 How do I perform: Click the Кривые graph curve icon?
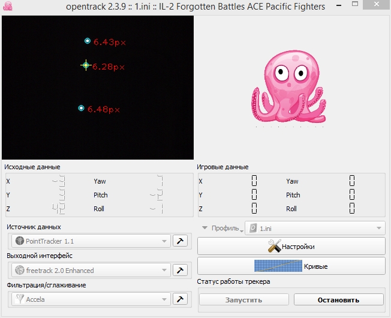pyautogui.click(x=278, y=266)
